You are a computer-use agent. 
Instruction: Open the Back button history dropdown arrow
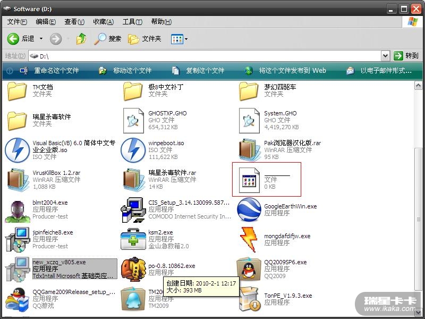click(x=41, y=39)
